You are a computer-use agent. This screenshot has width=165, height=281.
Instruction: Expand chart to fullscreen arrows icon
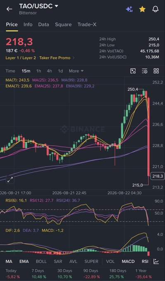(x=10, y=180)
